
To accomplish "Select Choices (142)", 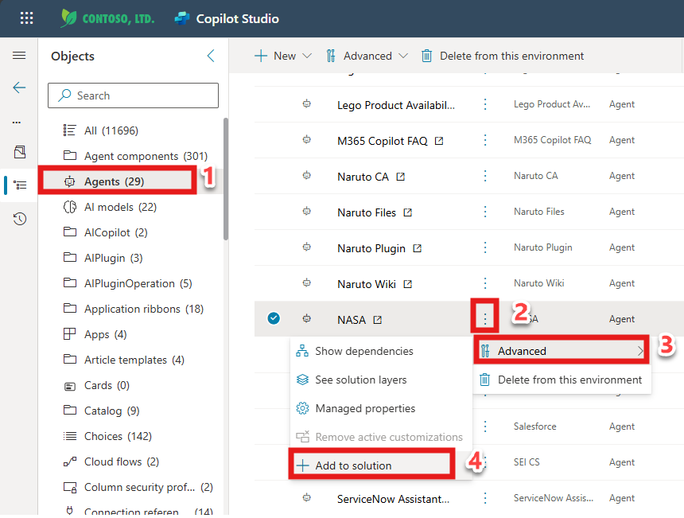I will pyautogui.click(x=107, y=436).
